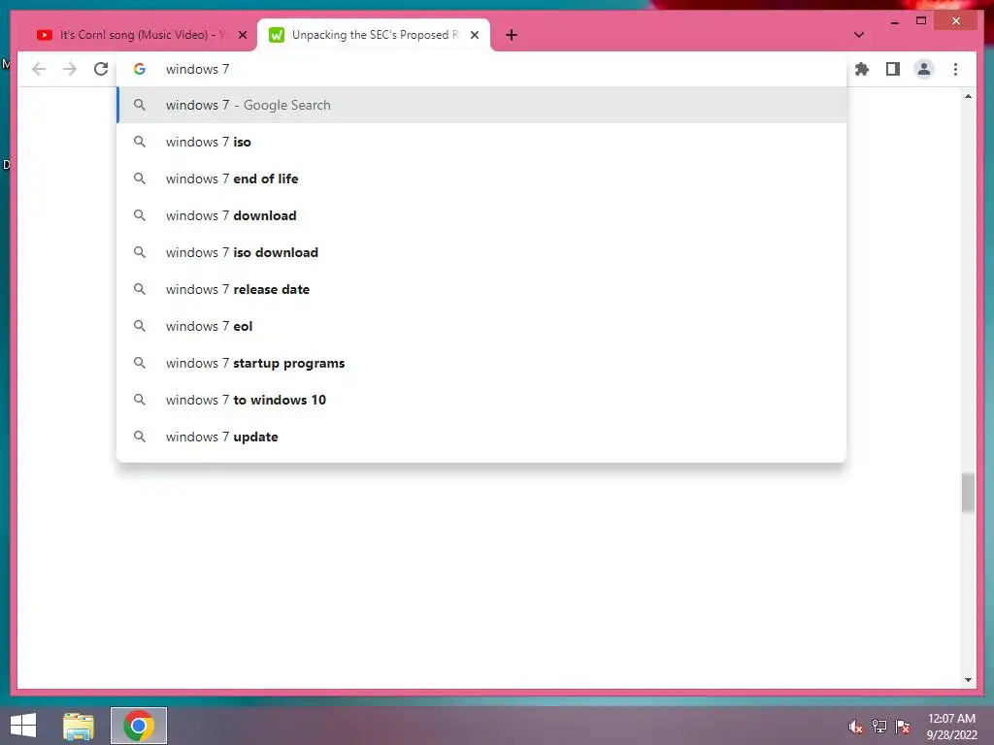The image size is (994, 745).
Task: Select windows 7 release date suggestion
Action: tap(481, 289)
